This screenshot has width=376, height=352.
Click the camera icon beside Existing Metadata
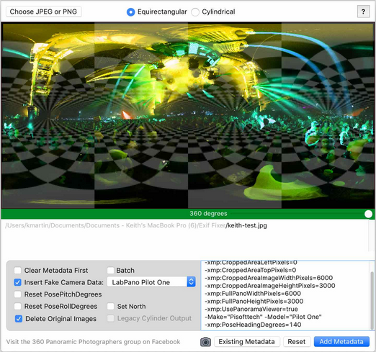click(205, 342)
